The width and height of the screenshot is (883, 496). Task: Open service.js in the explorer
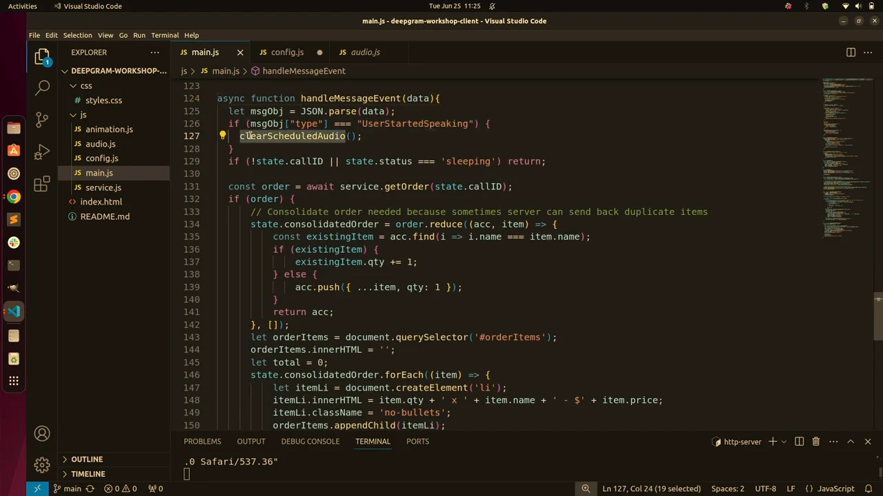coord(103,187)
